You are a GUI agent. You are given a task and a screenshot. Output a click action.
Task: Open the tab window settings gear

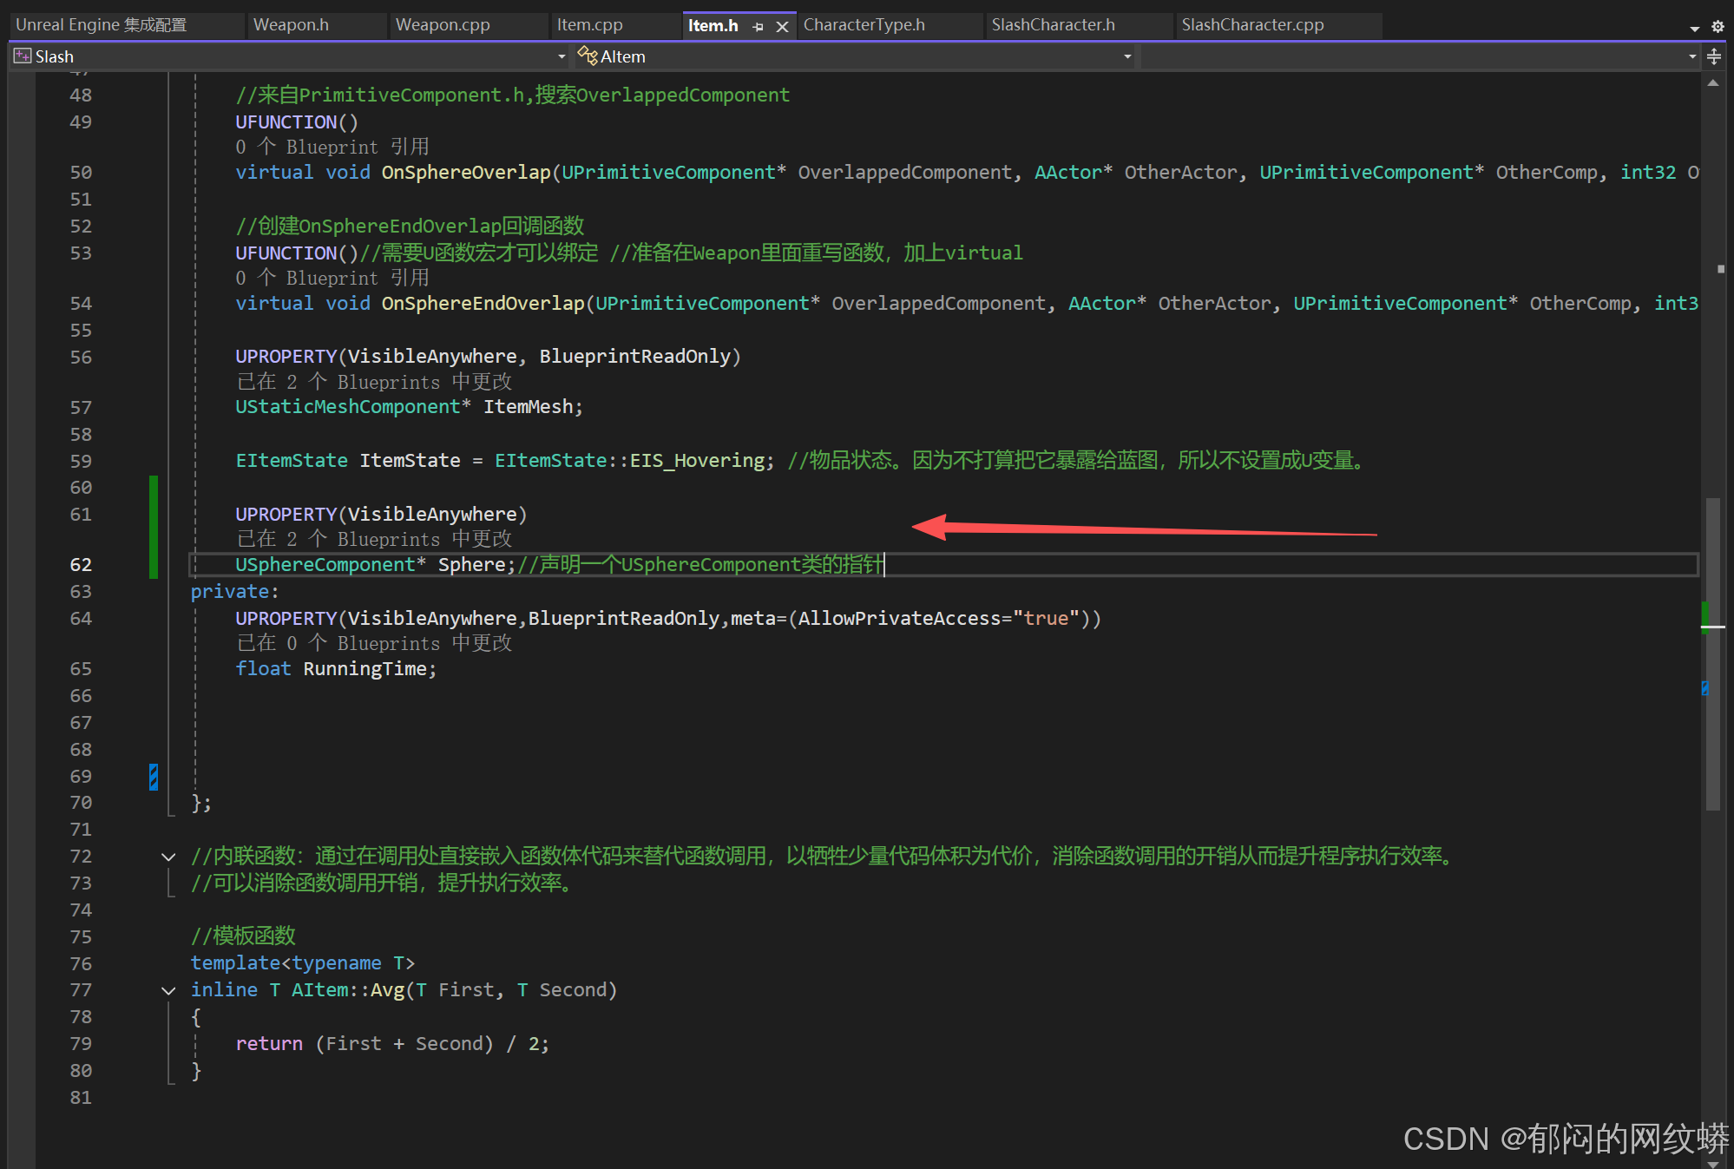pyautogui.click(x=1717, y=26)
